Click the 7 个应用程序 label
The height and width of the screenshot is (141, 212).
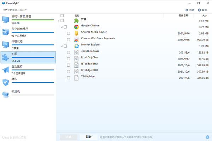(18, 73)
